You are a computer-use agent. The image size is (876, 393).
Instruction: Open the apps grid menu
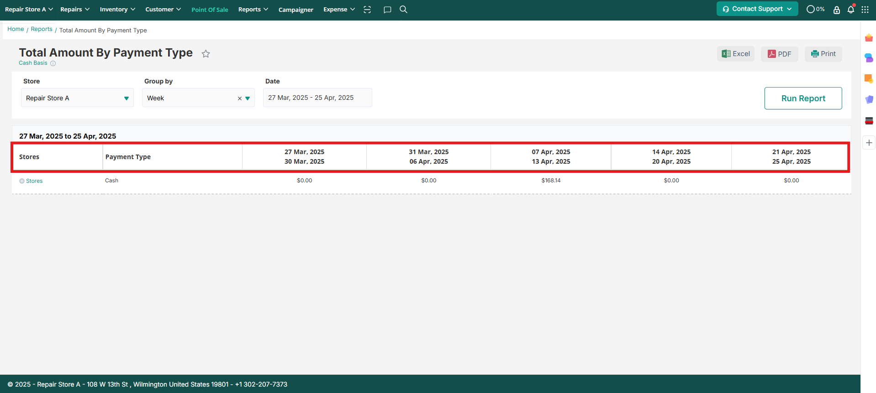coord(865,10)
